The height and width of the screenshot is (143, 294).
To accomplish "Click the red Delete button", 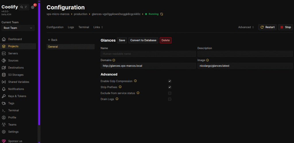I will [165, 40].
